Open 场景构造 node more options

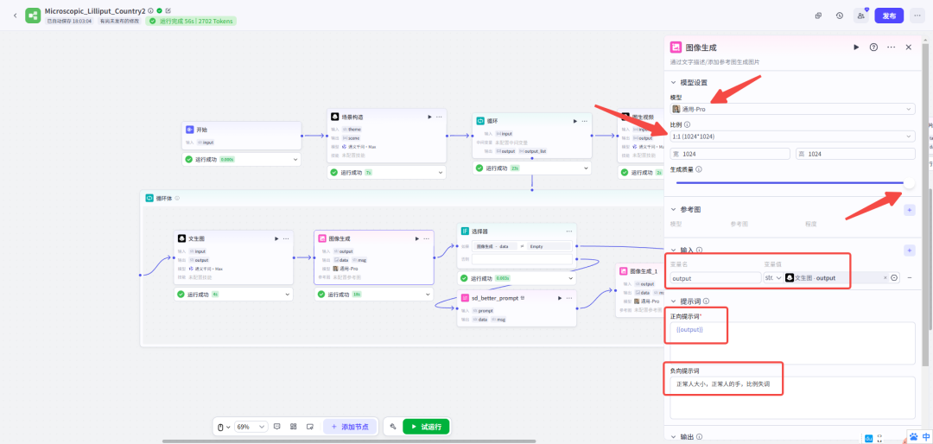(439, 117)
